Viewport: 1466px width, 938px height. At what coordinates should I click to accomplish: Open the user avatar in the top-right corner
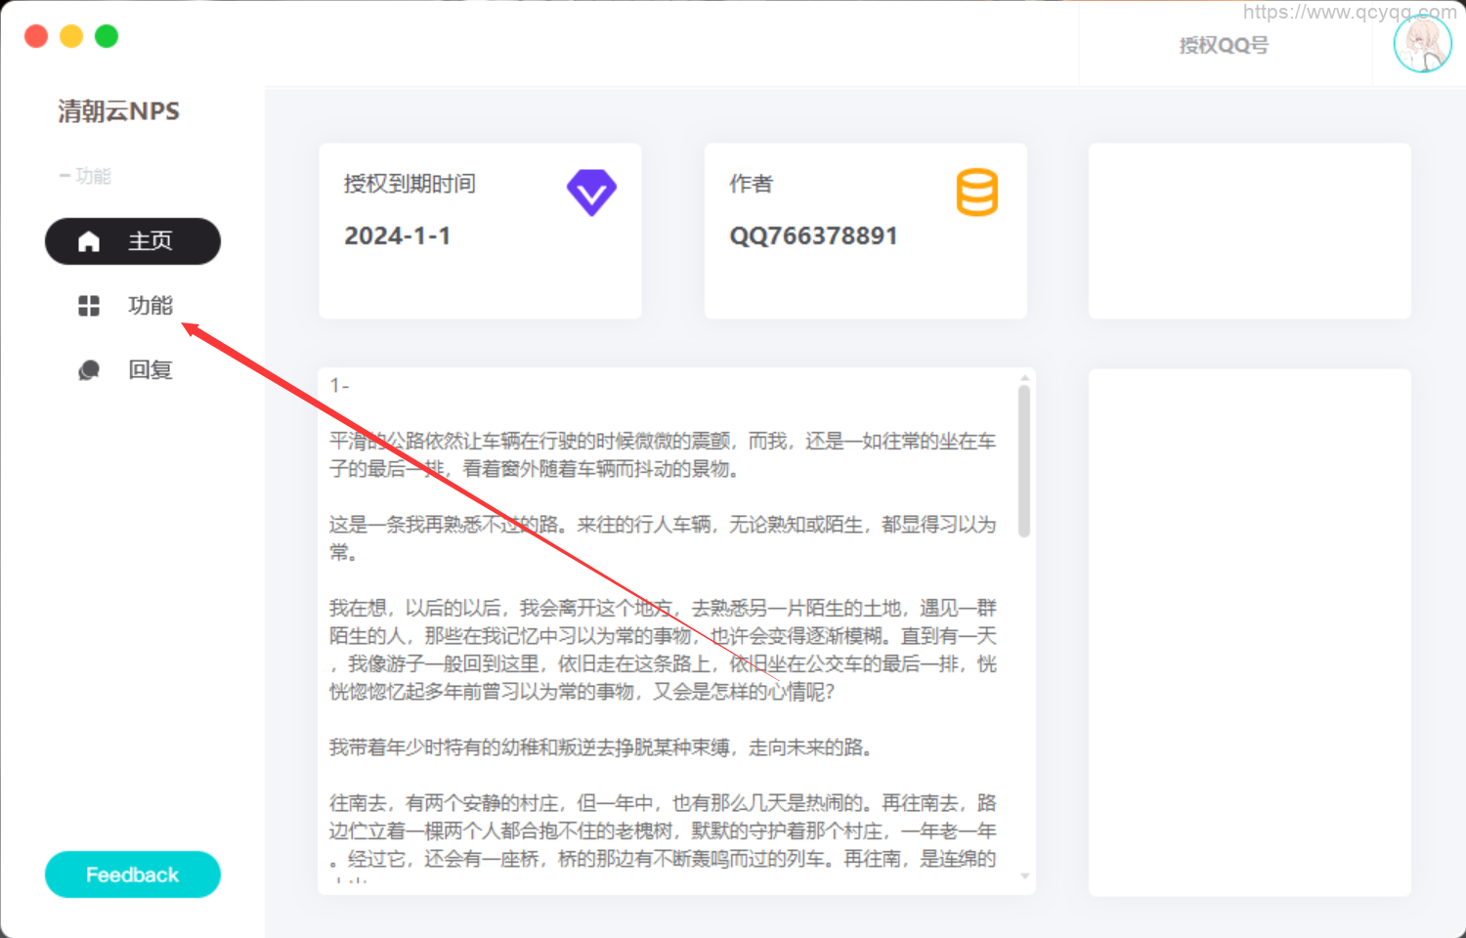[1422, 44]
